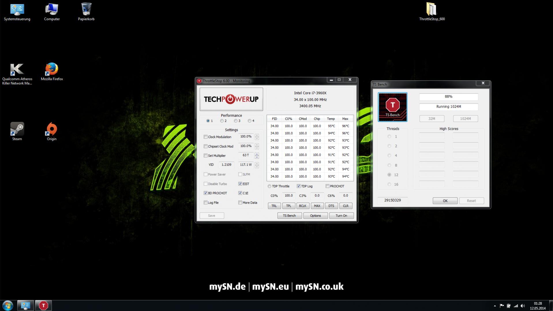Click the Control Panel taskbar button
Screen dimensions: 553x311
coord(25,306)
